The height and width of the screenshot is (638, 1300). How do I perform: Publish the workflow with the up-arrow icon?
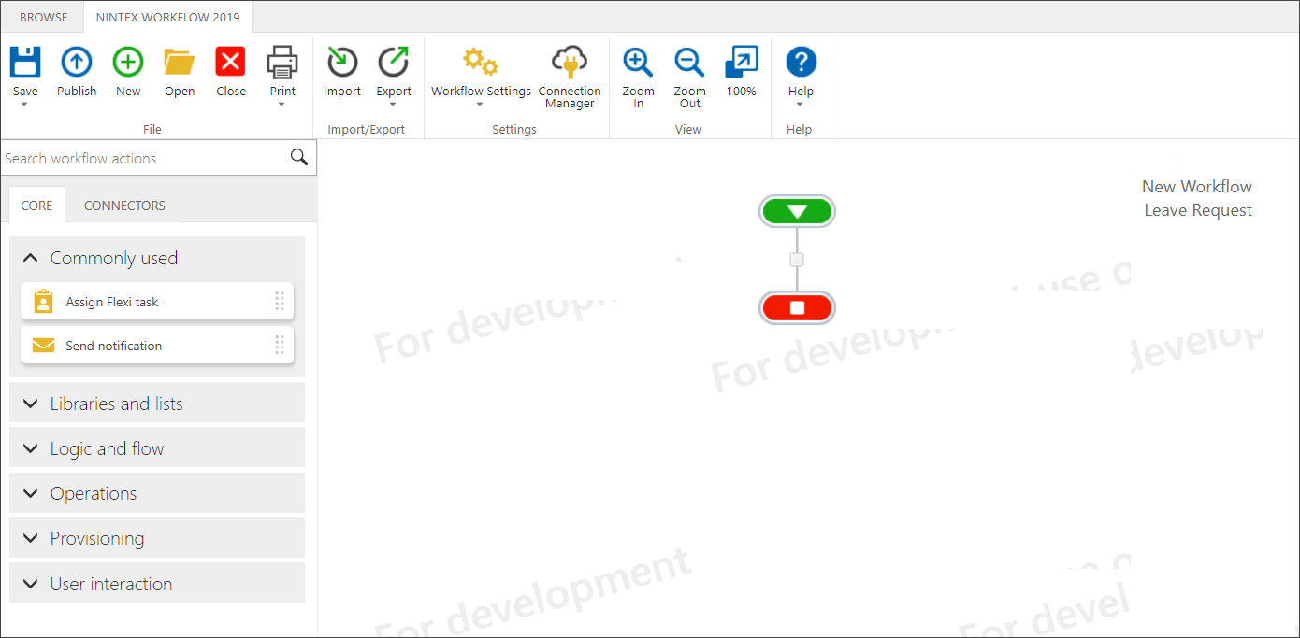(77, 62)
